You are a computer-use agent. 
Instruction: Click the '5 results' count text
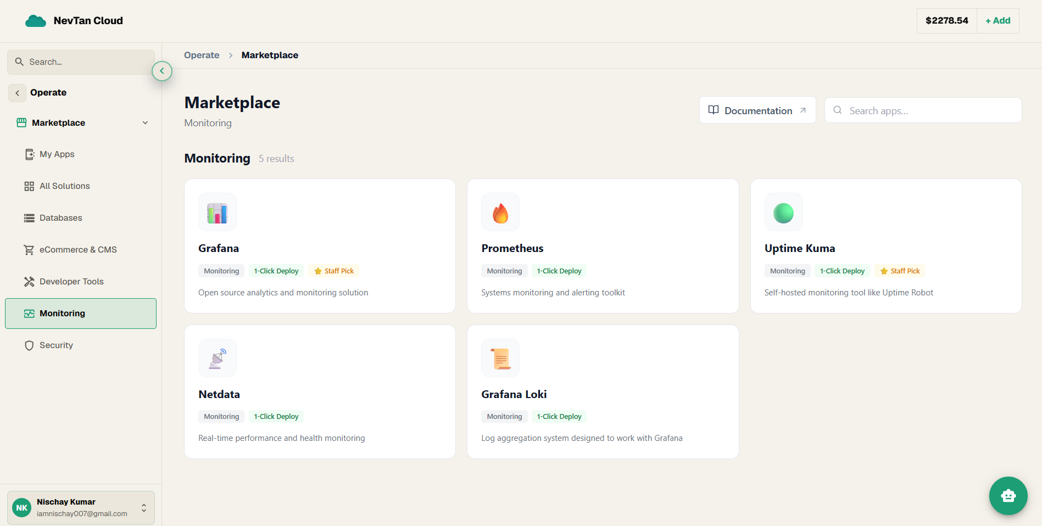pyautogui.click(x=276, y=159)
